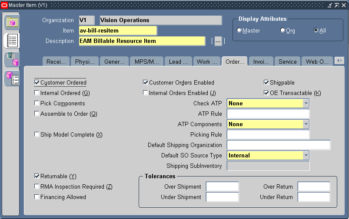Open the organization assignment icon in sidebar

click(x=13, y=59)
